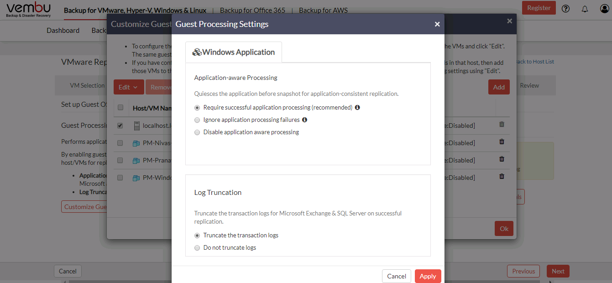Choose Truncate the transaction logs
This screenshot has height=283, width=612.
coord(197,236)
